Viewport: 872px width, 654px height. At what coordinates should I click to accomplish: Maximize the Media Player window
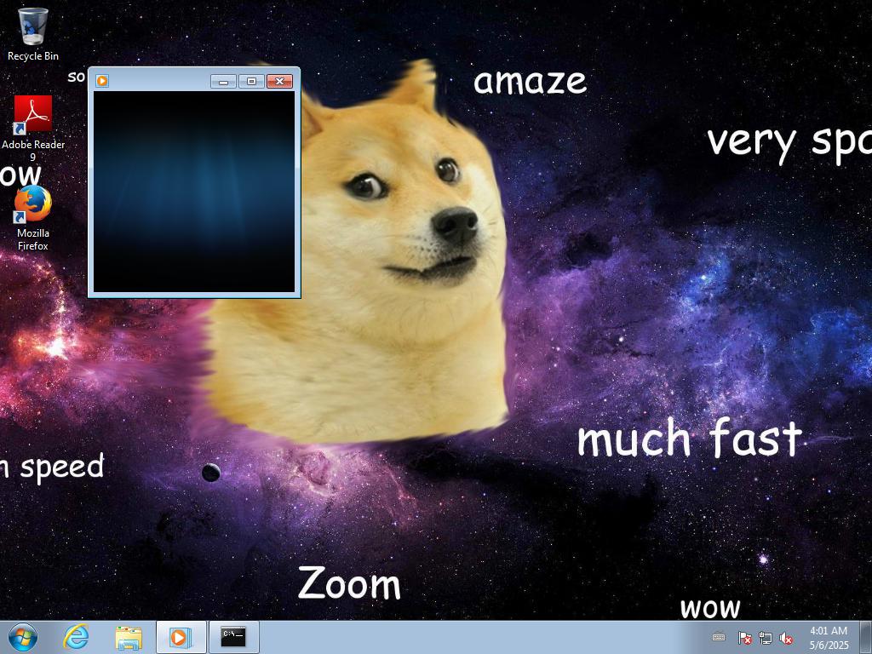(251, 81)
